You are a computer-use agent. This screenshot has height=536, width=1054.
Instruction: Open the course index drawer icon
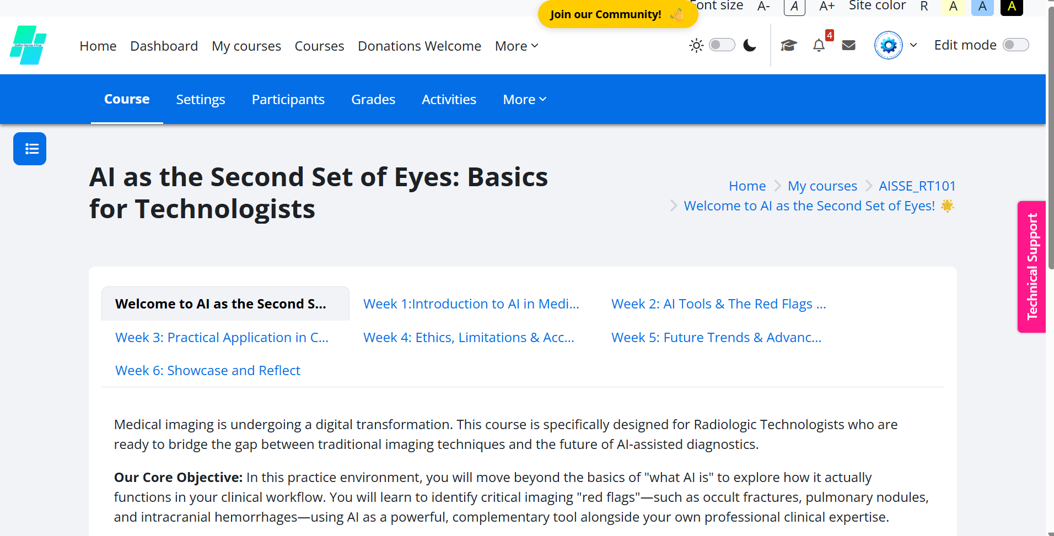(x=30, y=149)
